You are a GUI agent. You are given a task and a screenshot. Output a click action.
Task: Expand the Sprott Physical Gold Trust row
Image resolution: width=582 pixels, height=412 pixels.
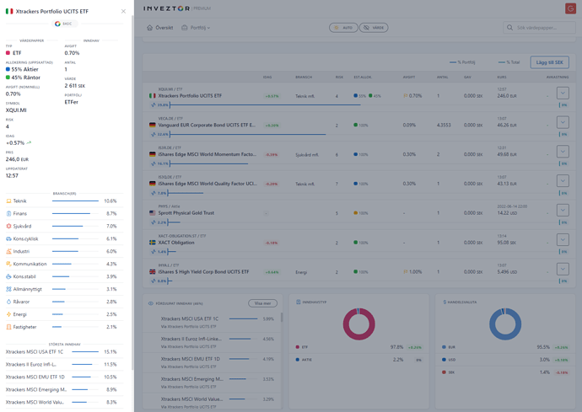point(563,211)
